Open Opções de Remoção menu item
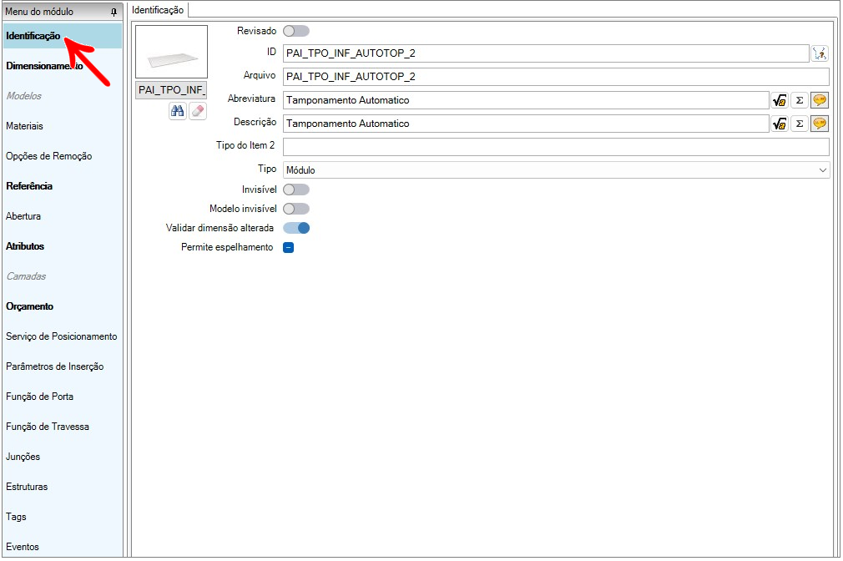This screenshot has height=561, width=843. pyautogui.click(x=63, y=156)
